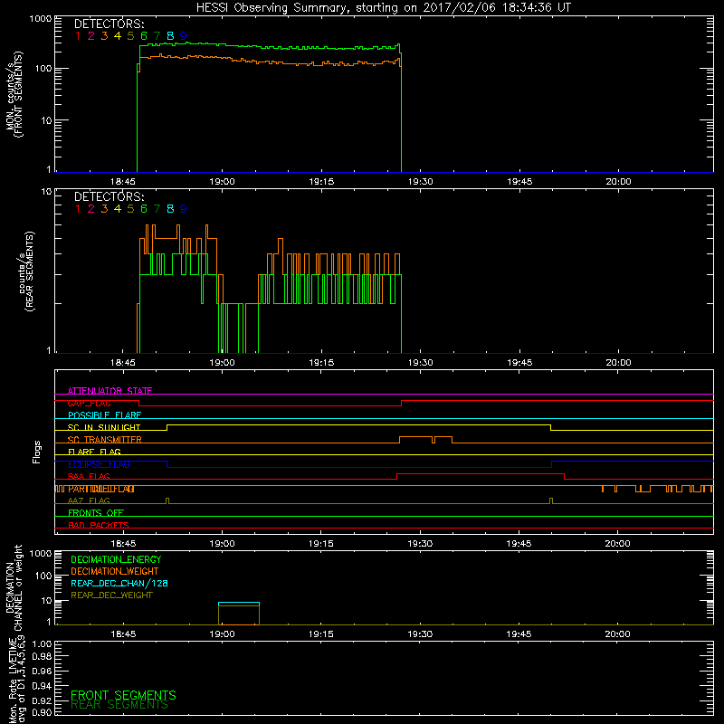Click detector 7 in the rear segments legend
724x724 pixels.
(x=157, y=209)
